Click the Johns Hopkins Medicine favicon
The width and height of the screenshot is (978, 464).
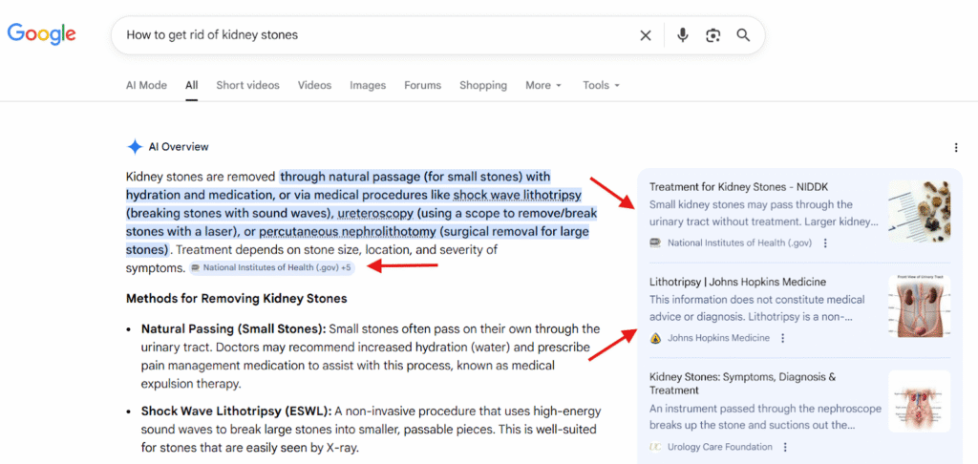point(655,338)
